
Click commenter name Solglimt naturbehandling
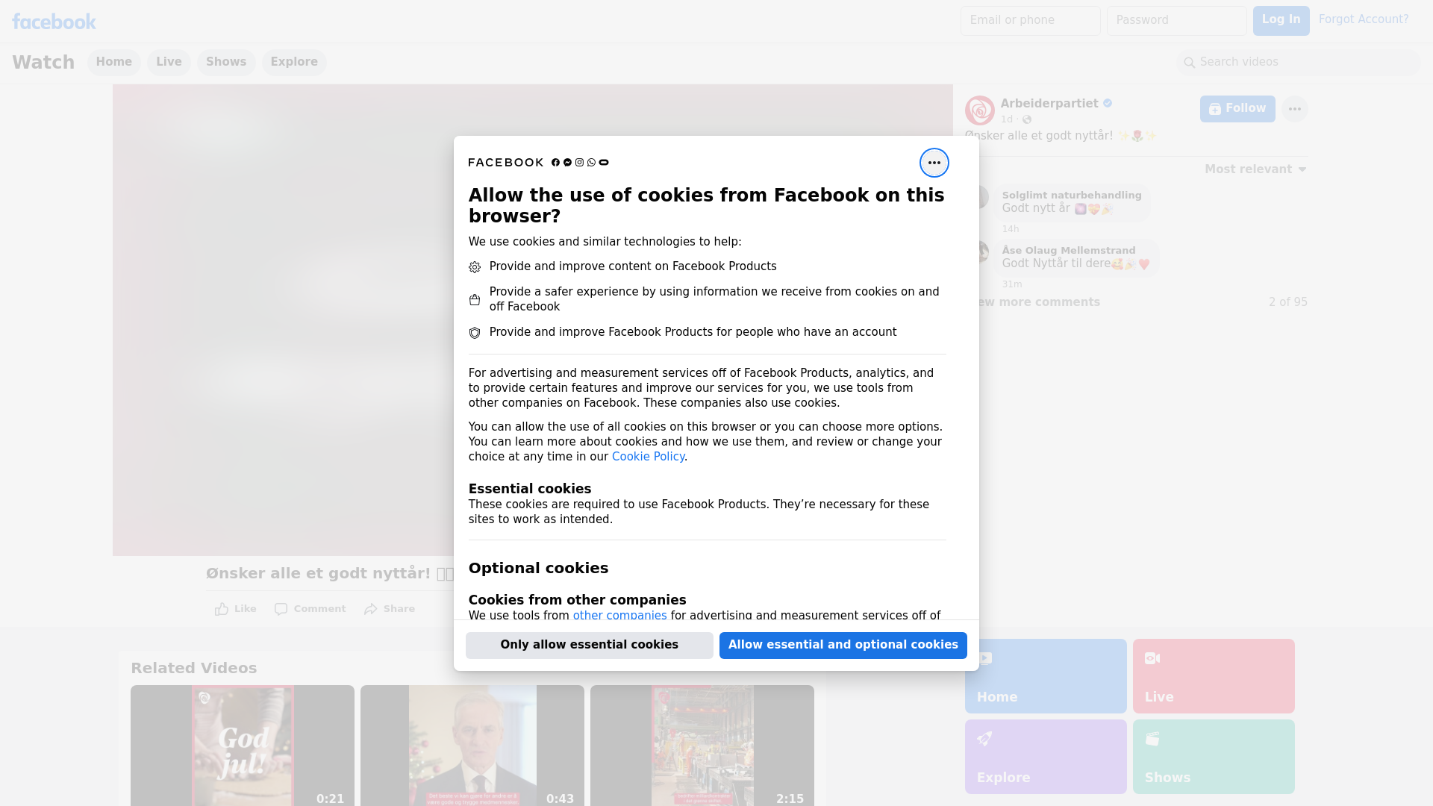coord(1072,196)
